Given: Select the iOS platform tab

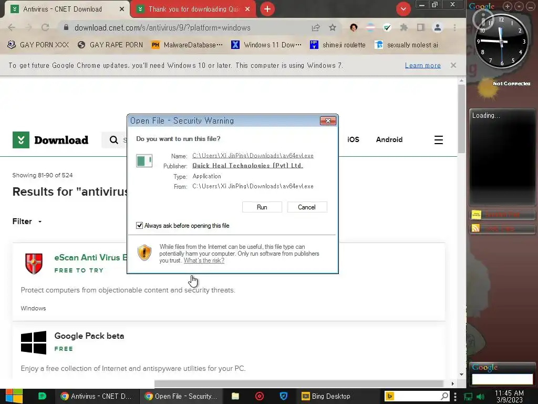Looking at the screenshot, I should click(353, 140).
